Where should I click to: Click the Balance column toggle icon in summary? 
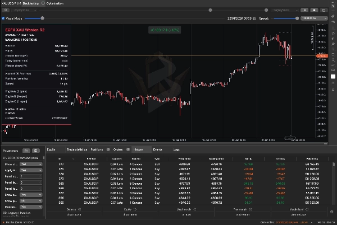pos(80,209)
